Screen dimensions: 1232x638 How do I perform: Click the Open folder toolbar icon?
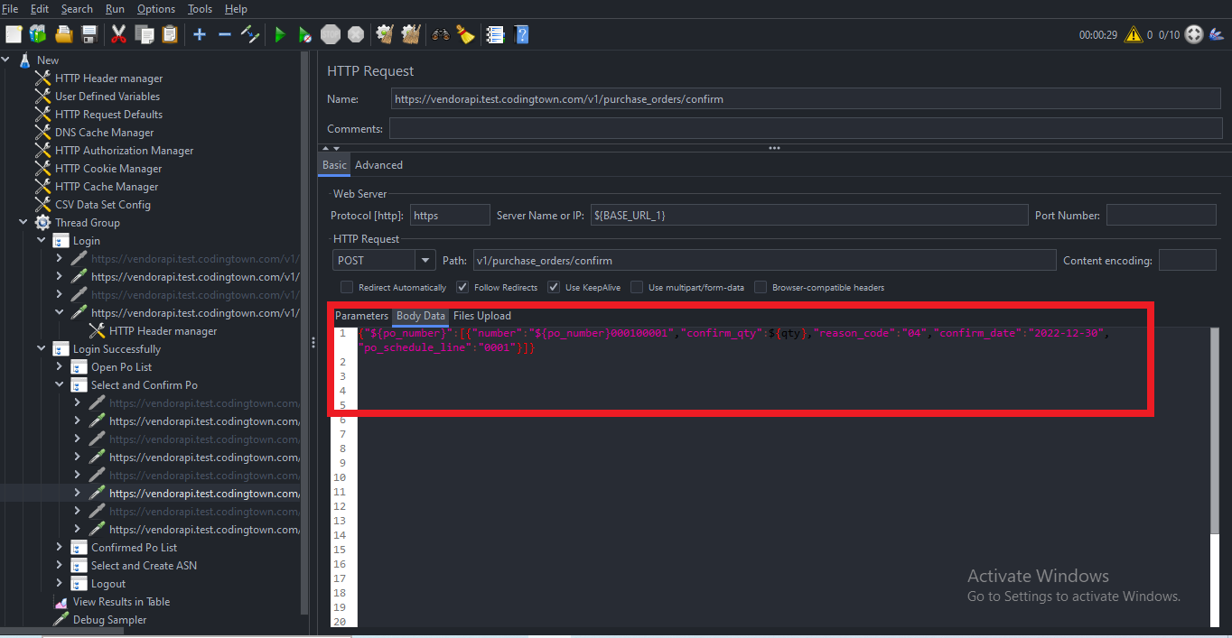coord(63,34)
